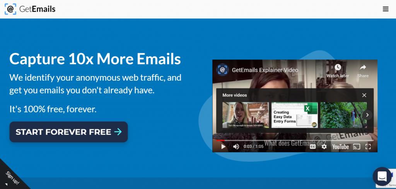The image size is (396, 189).
Task: Open the hamburger menu
Action: pyautogui.click(x=386, y=9)
